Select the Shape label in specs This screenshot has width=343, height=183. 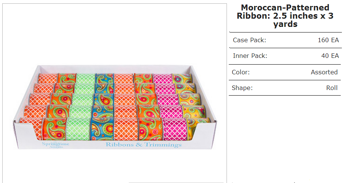point(242,88)
